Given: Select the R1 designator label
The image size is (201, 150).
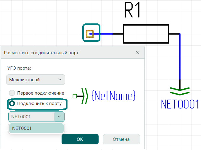Looking at the screenshot, I should [x=132, y=11].
